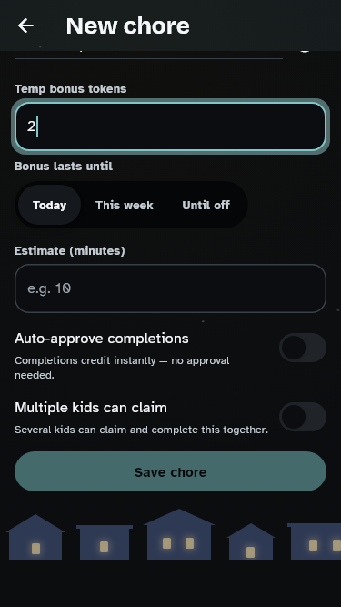Click the Temp bonus tokens label

(x=71, y=88)
